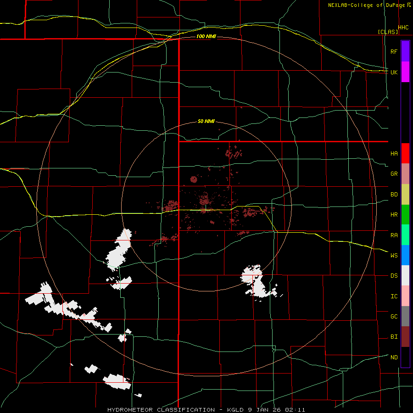Select the gray GC legend swatch
This screenshot has height=413, width=413.
(x=405, y=316)
